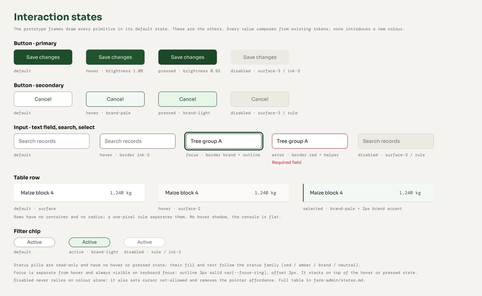Click the error-state Tree group A field

(x=310, y=141)
